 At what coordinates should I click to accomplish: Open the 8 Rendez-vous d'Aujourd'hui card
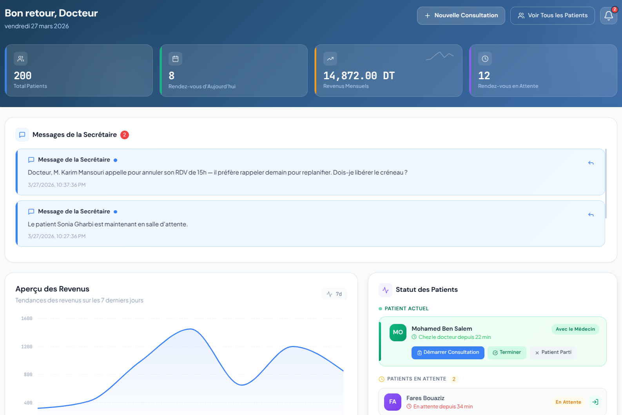click(x=234, y=71)
